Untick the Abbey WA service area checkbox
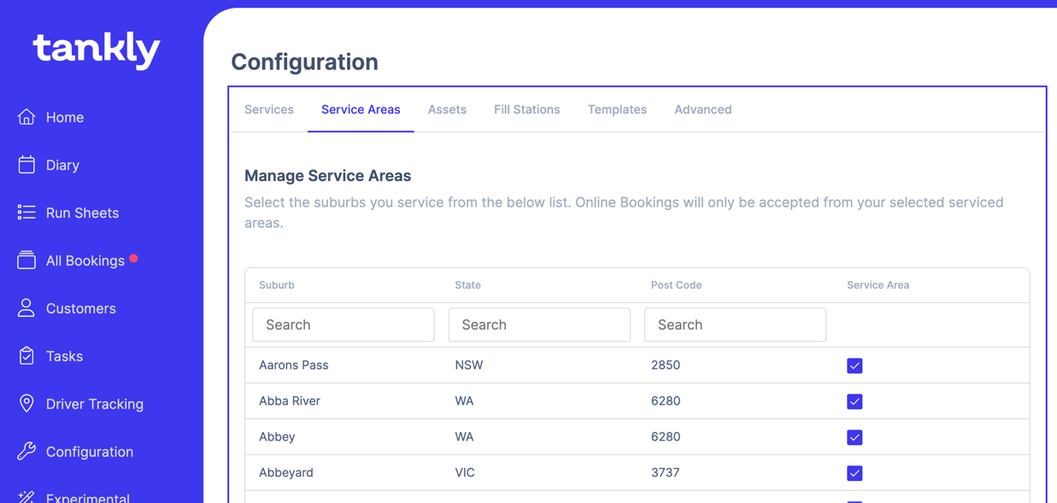1057x503 pixels. 854,437
